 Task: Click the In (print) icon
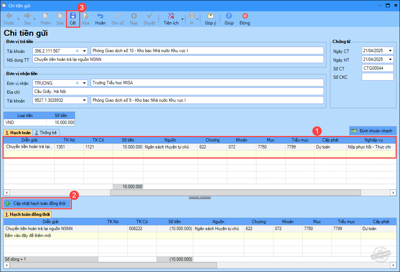pos(191,16)
